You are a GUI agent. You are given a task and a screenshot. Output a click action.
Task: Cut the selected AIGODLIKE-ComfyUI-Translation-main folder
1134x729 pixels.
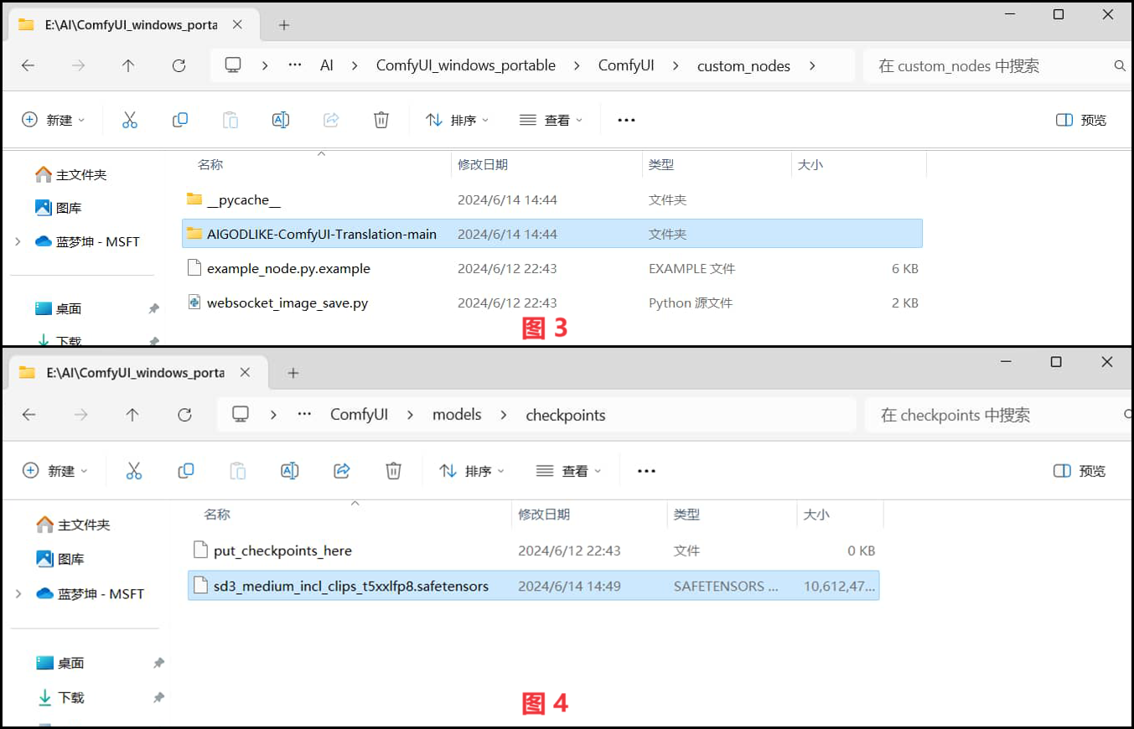coord(130,119)
